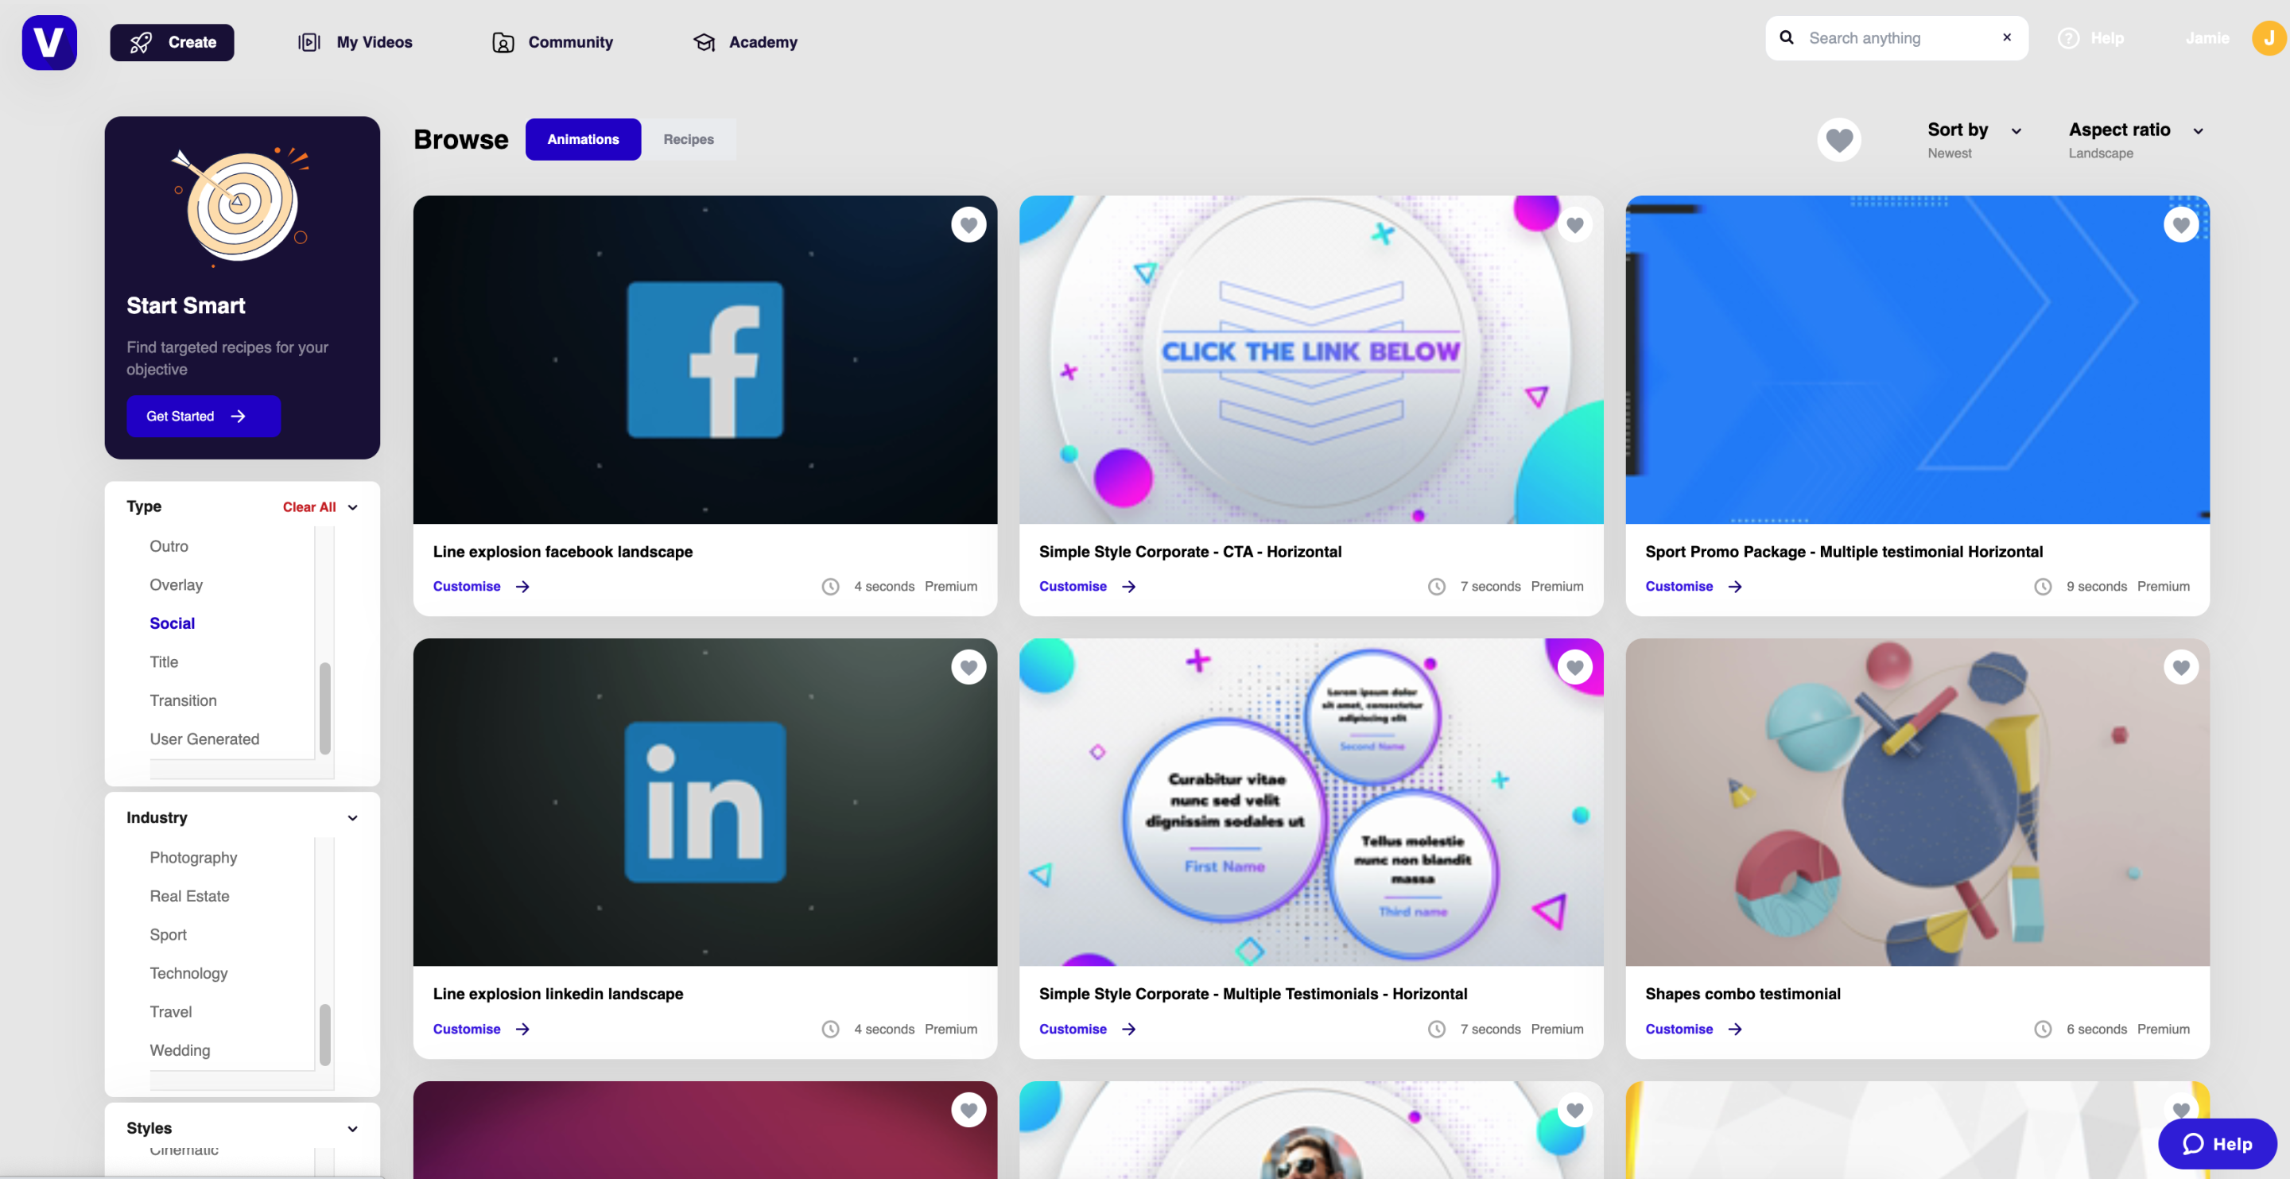Customise Simple Style Corporate Multiple Testimonials
2290x1179 pixels.
click(x=1087, y=1029)
